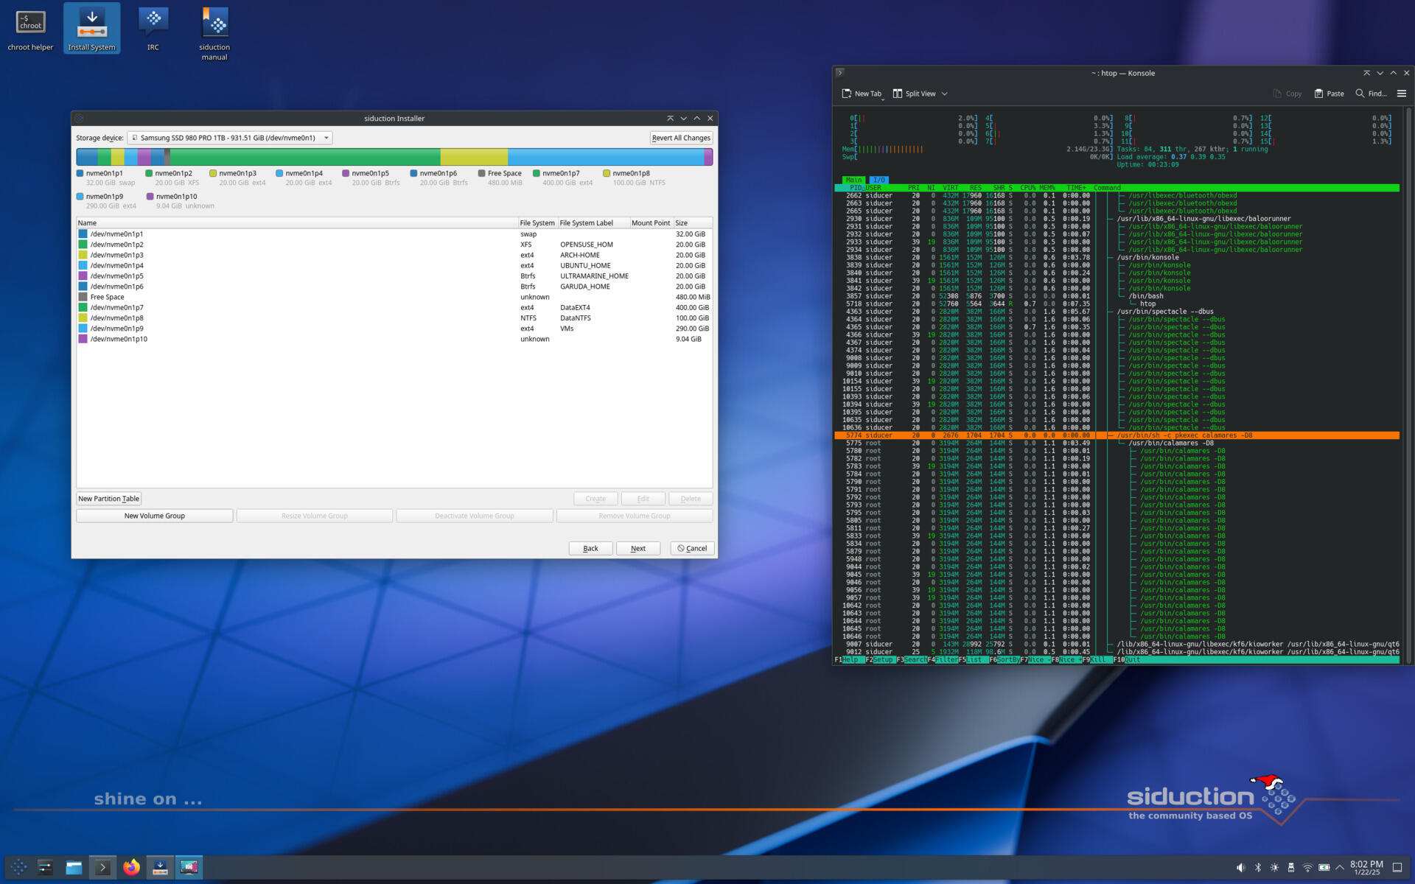Open the Wi-Fi network tray icon
The width and height of the screenshot is (1415, 884).
[1307, 867]
